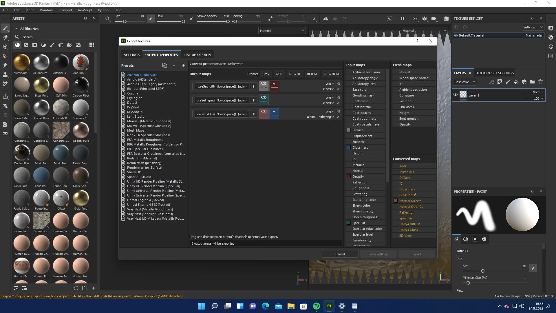
Task: Open grid view icon in Assets panel
Action: 92,45
